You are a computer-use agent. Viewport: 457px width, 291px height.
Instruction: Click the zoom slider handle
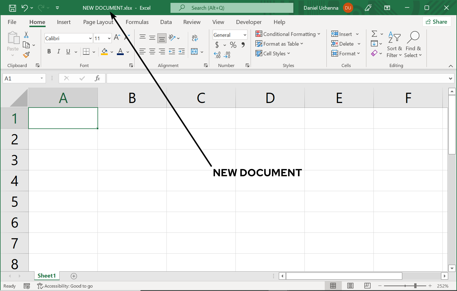coord(415,286)
